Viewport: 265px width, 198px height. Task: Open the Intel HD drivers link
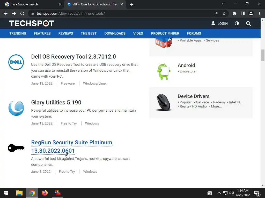tap(235, 102)
